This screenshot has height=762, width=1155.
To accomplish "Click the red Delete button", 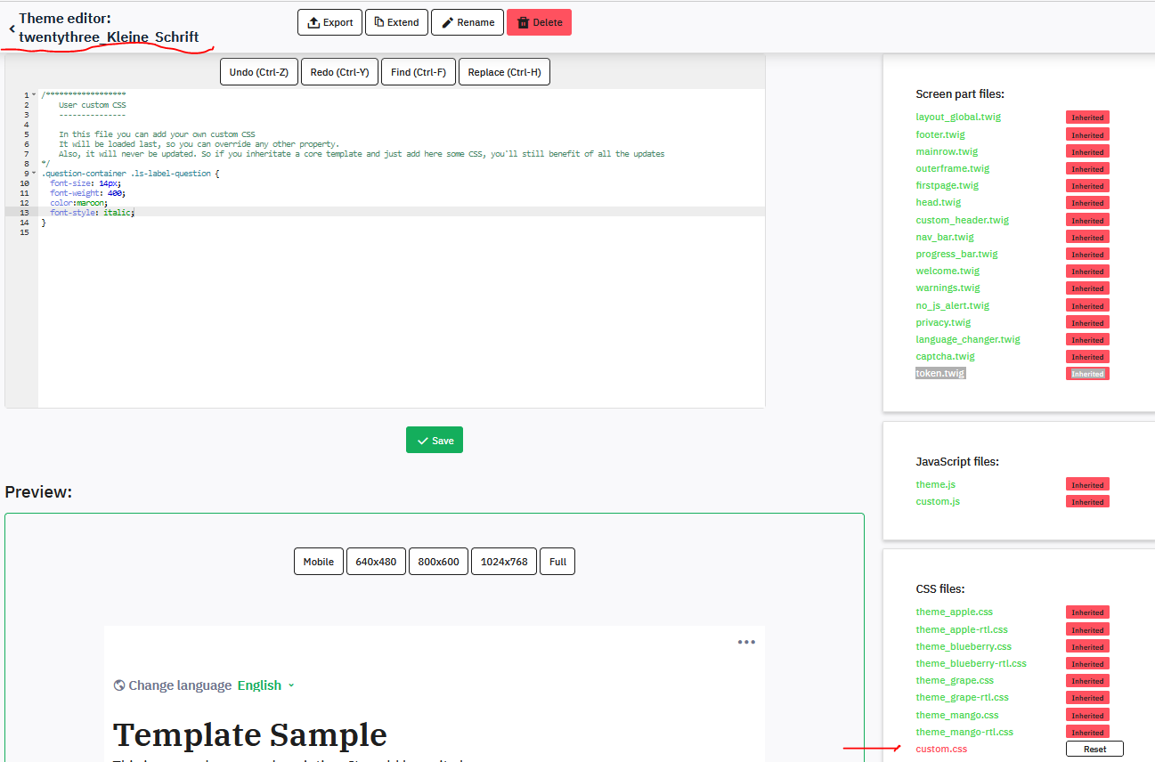I will point(539,22).
